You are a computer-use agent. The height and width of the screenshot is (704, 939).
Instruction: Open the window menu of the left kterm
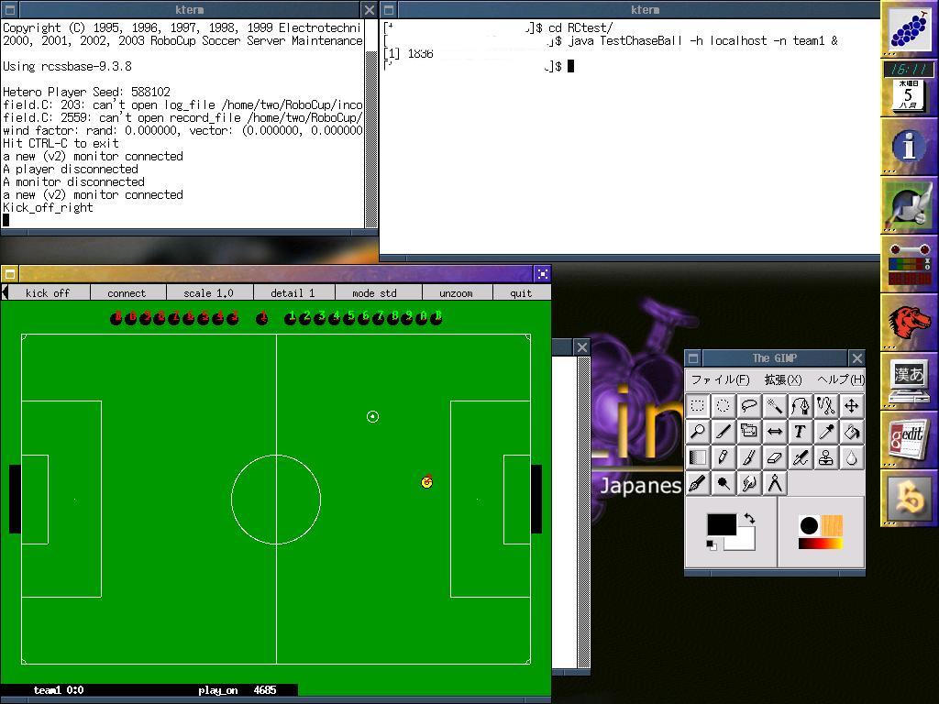(x=10, y=9)
